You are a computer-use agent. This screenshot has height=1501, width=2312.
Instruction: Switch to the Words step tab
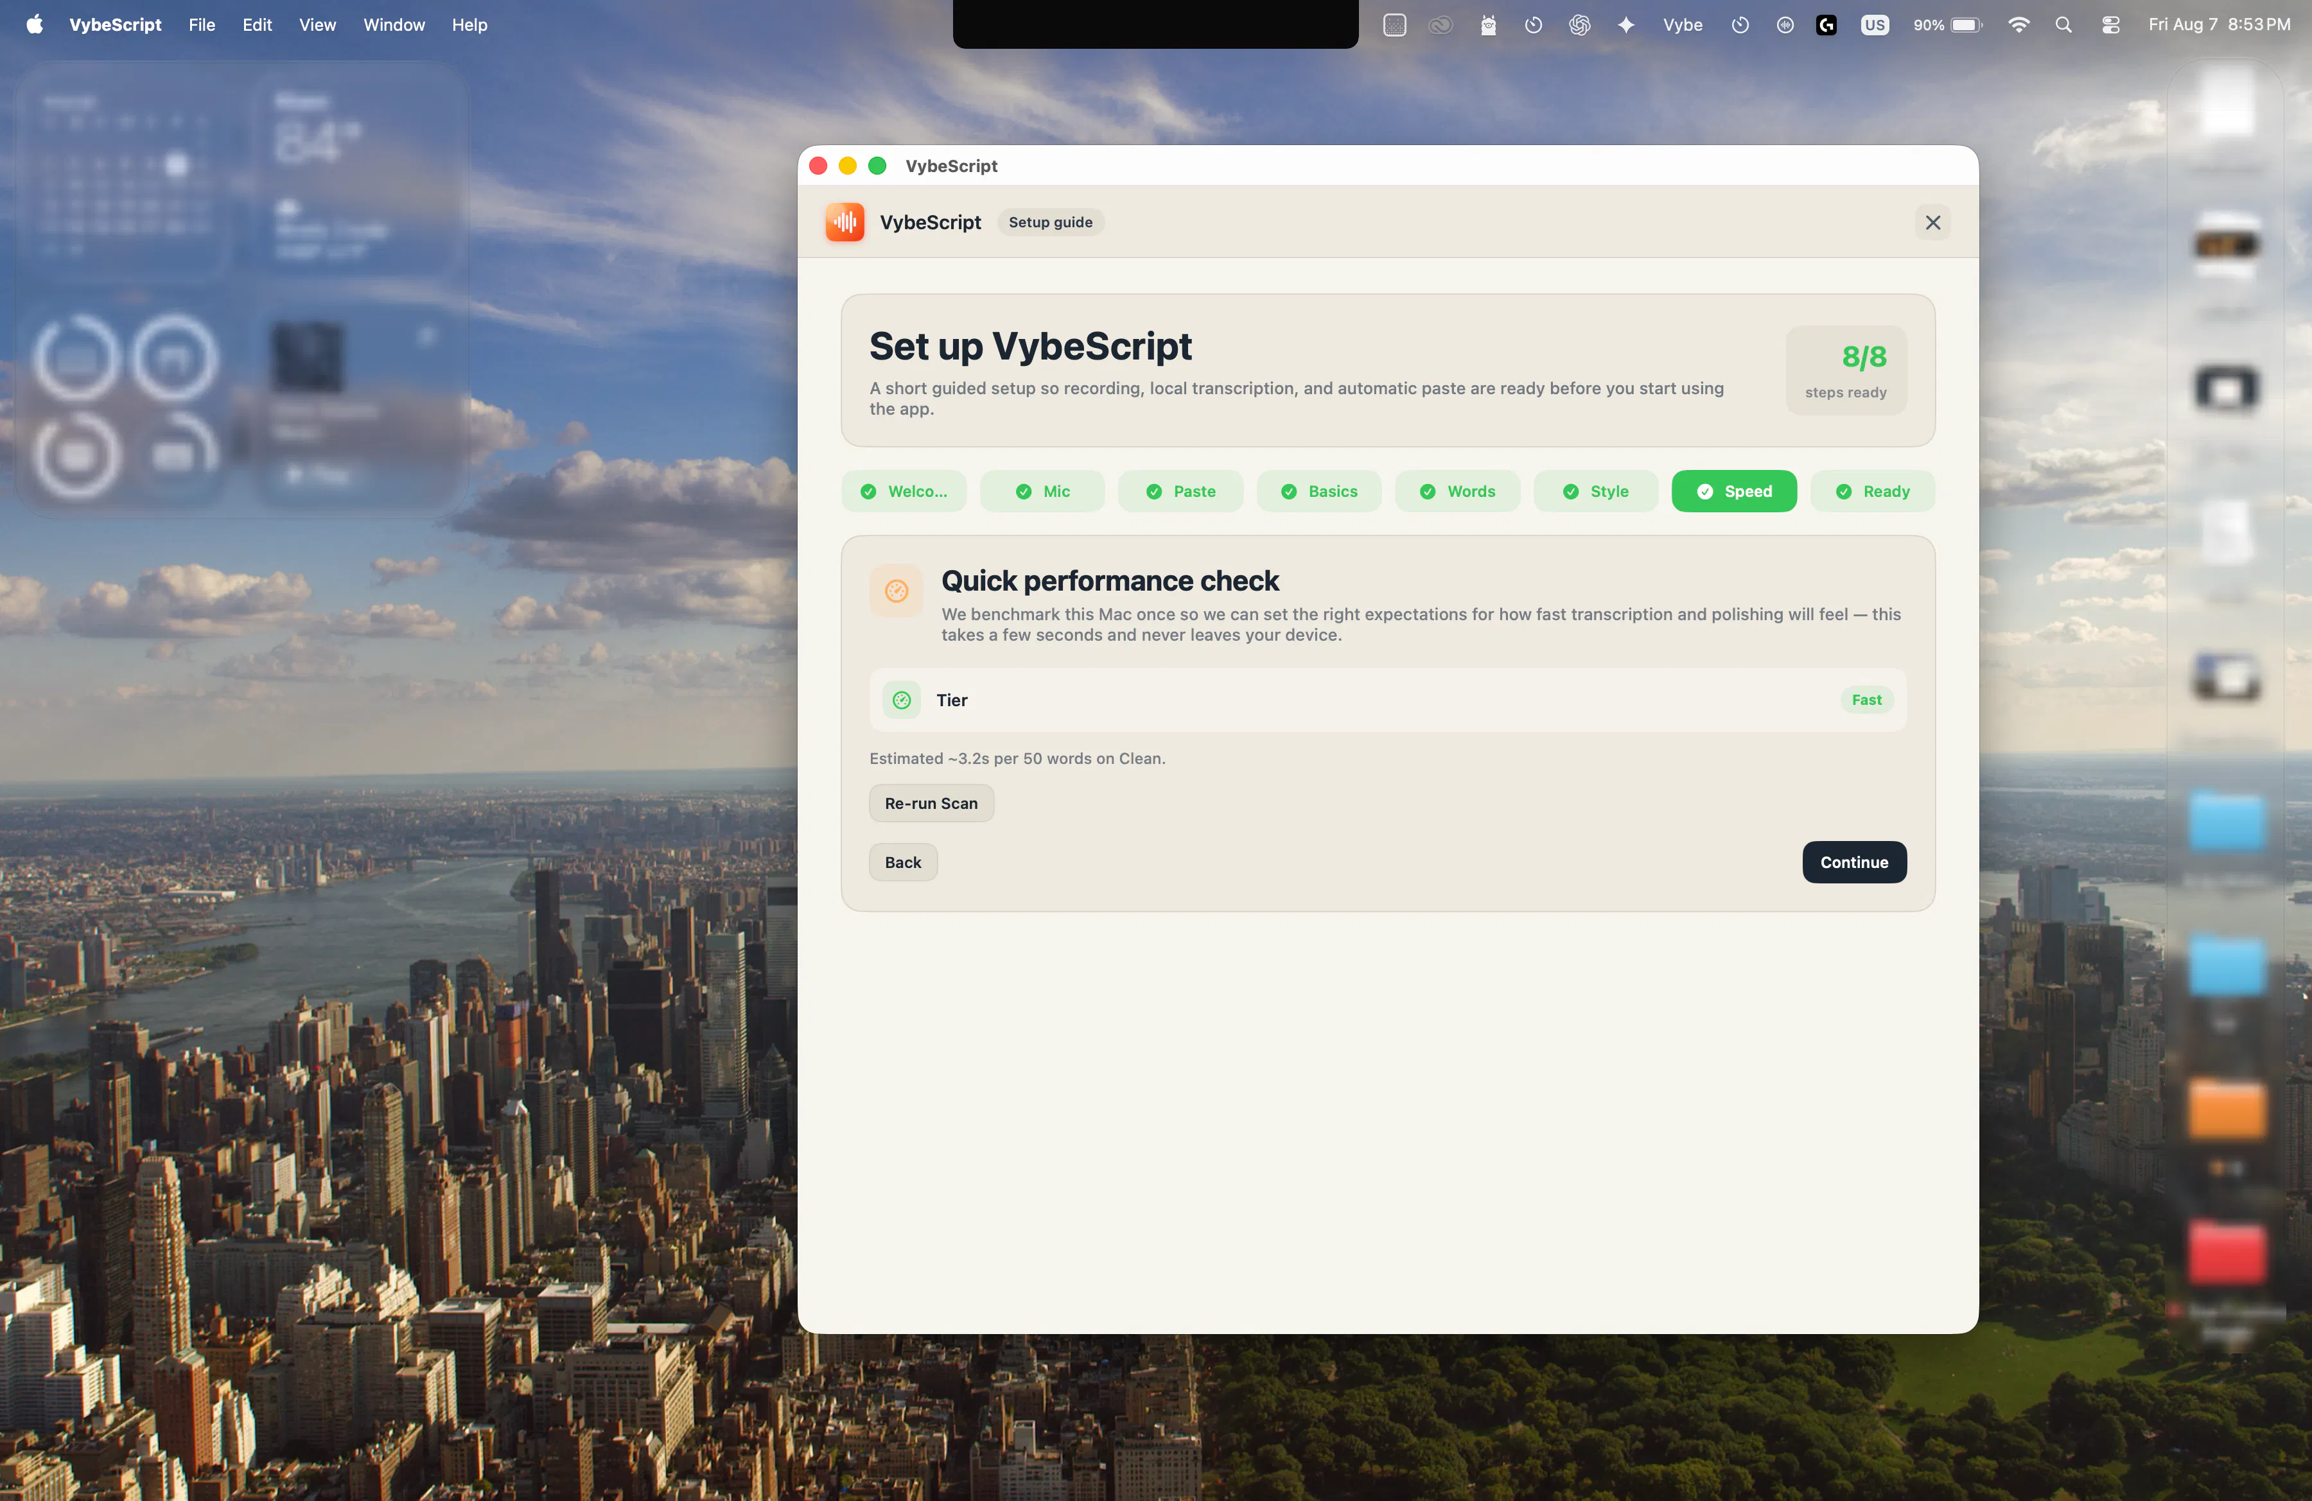[1457, 491]
